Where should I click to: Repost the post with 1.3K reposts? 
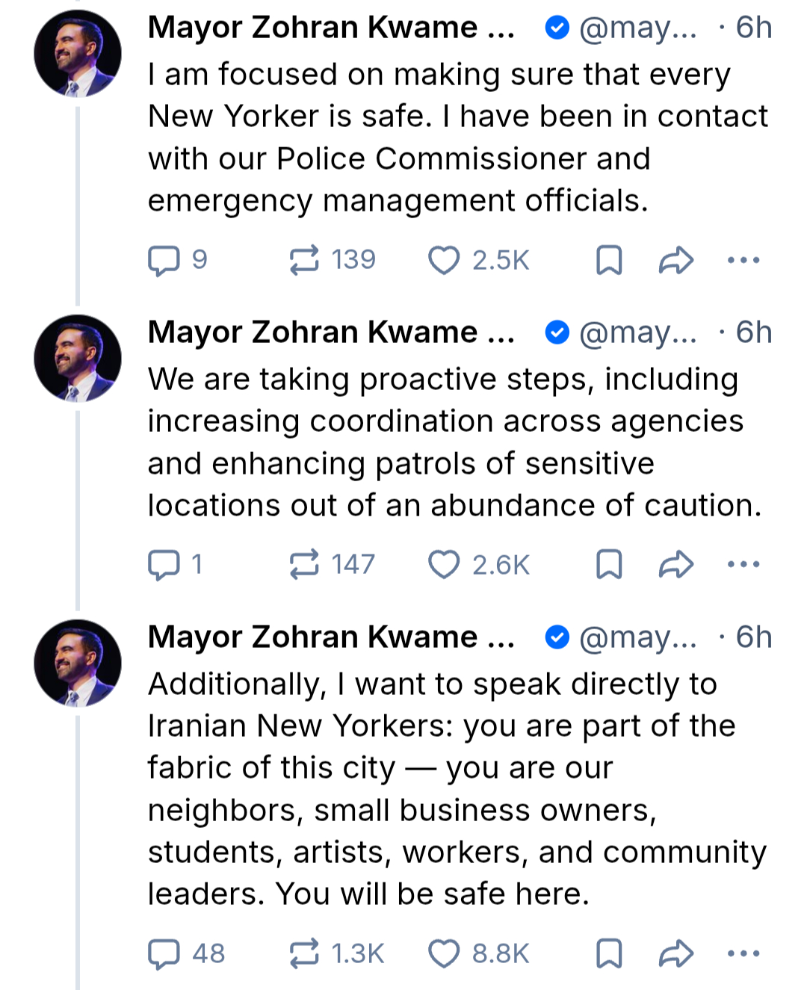click(304, 953)
